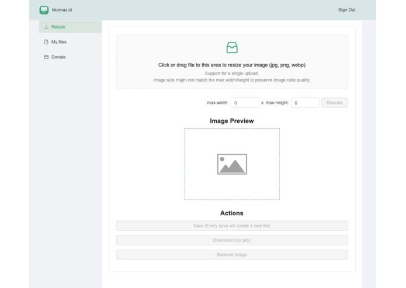The image size is (406, 288).
Task: Click the Support for a single upload text
Action: (232, 73)
